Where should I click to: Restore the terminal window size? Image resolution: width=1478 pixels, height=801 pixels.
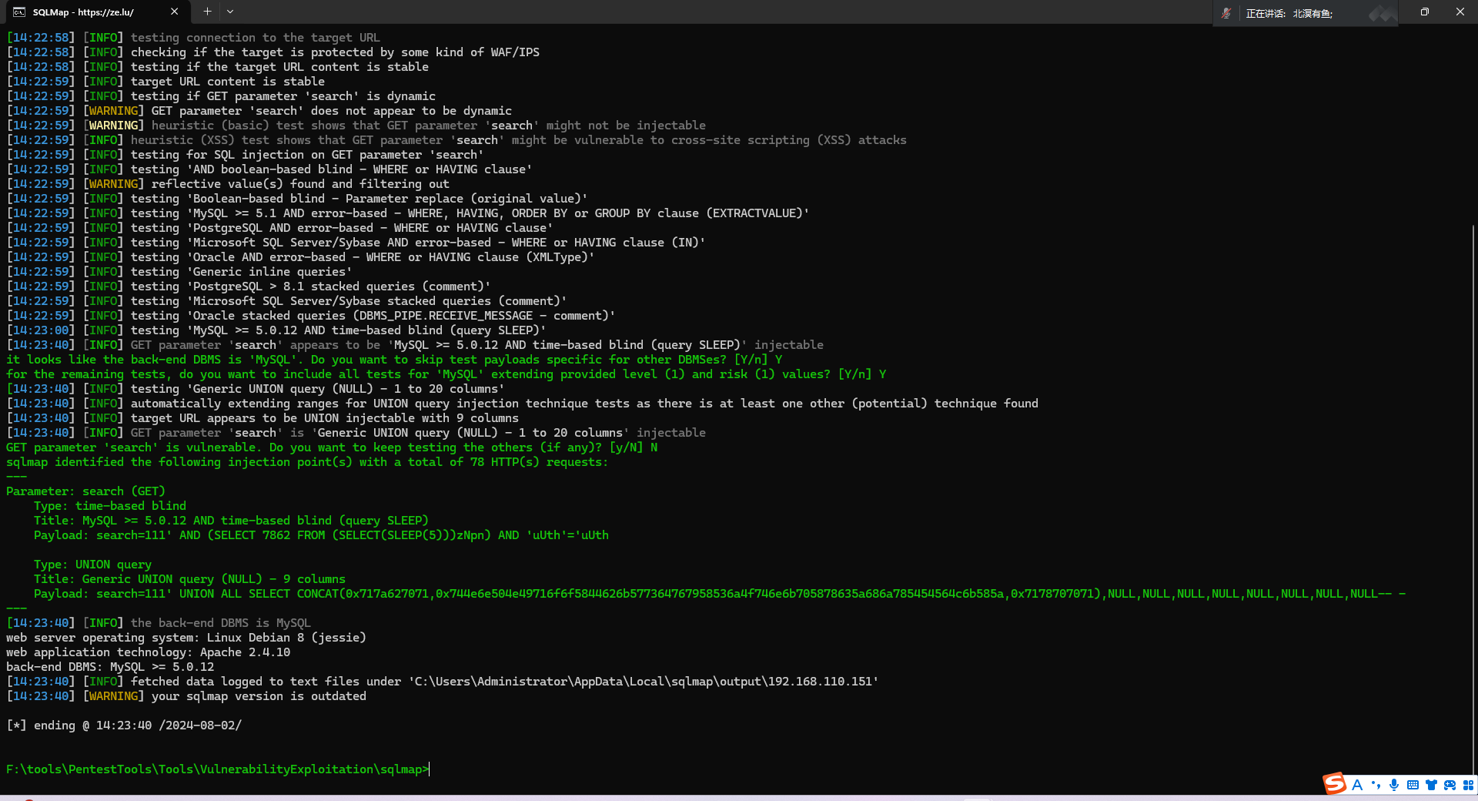pos(1424,12)
